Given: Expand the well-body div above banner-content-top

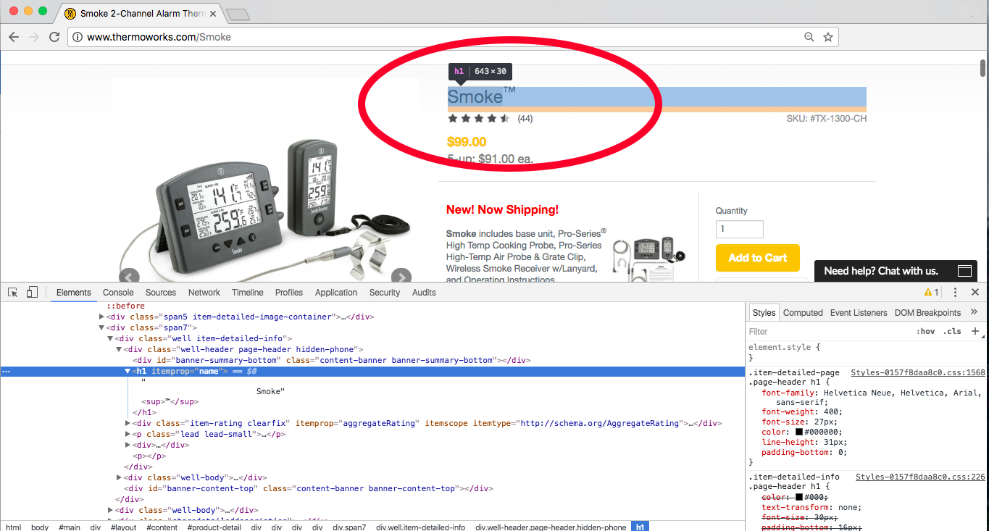Looking at the screenshot, I should (120, 478).
